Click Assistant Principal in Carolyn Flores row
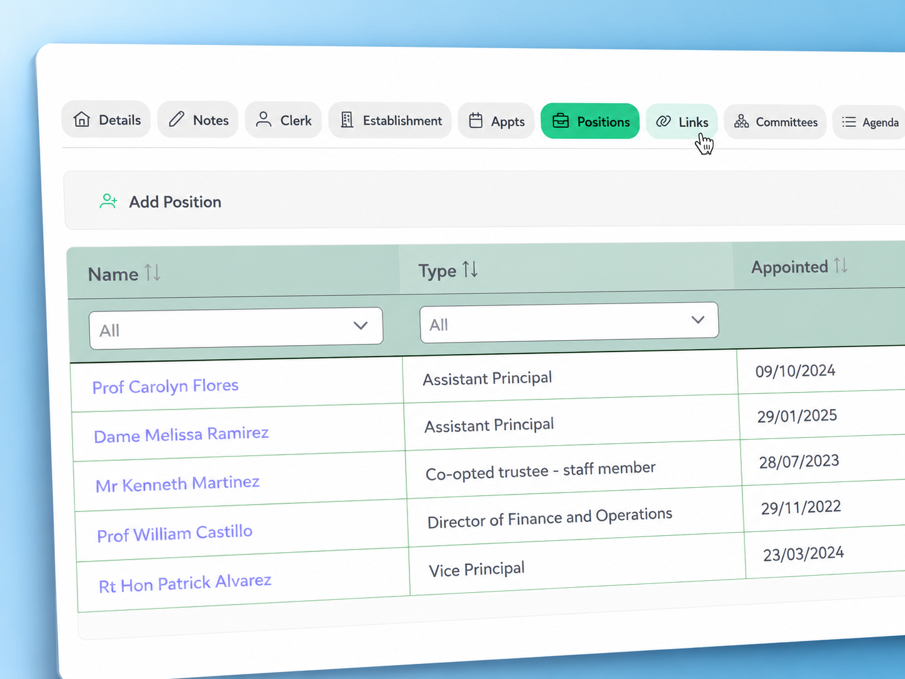This screenshot has height=679, width=905. click(487, 378)
